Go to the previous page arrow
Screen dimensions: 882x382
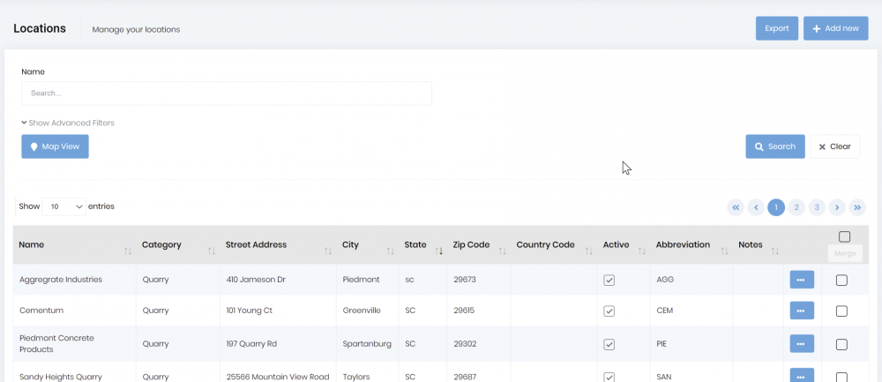756,207
